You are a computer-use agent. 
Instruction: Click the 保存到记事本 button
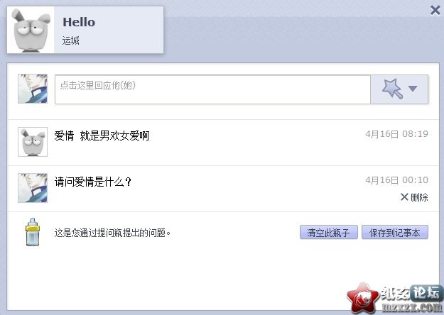click(x=395, y=233)
